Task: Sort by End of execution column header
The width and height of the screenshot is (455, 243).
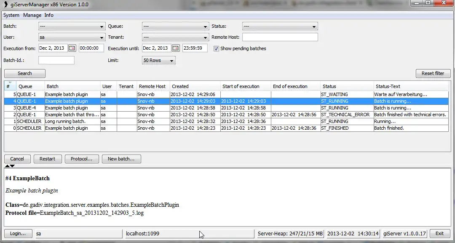Action: pos(296,86)
